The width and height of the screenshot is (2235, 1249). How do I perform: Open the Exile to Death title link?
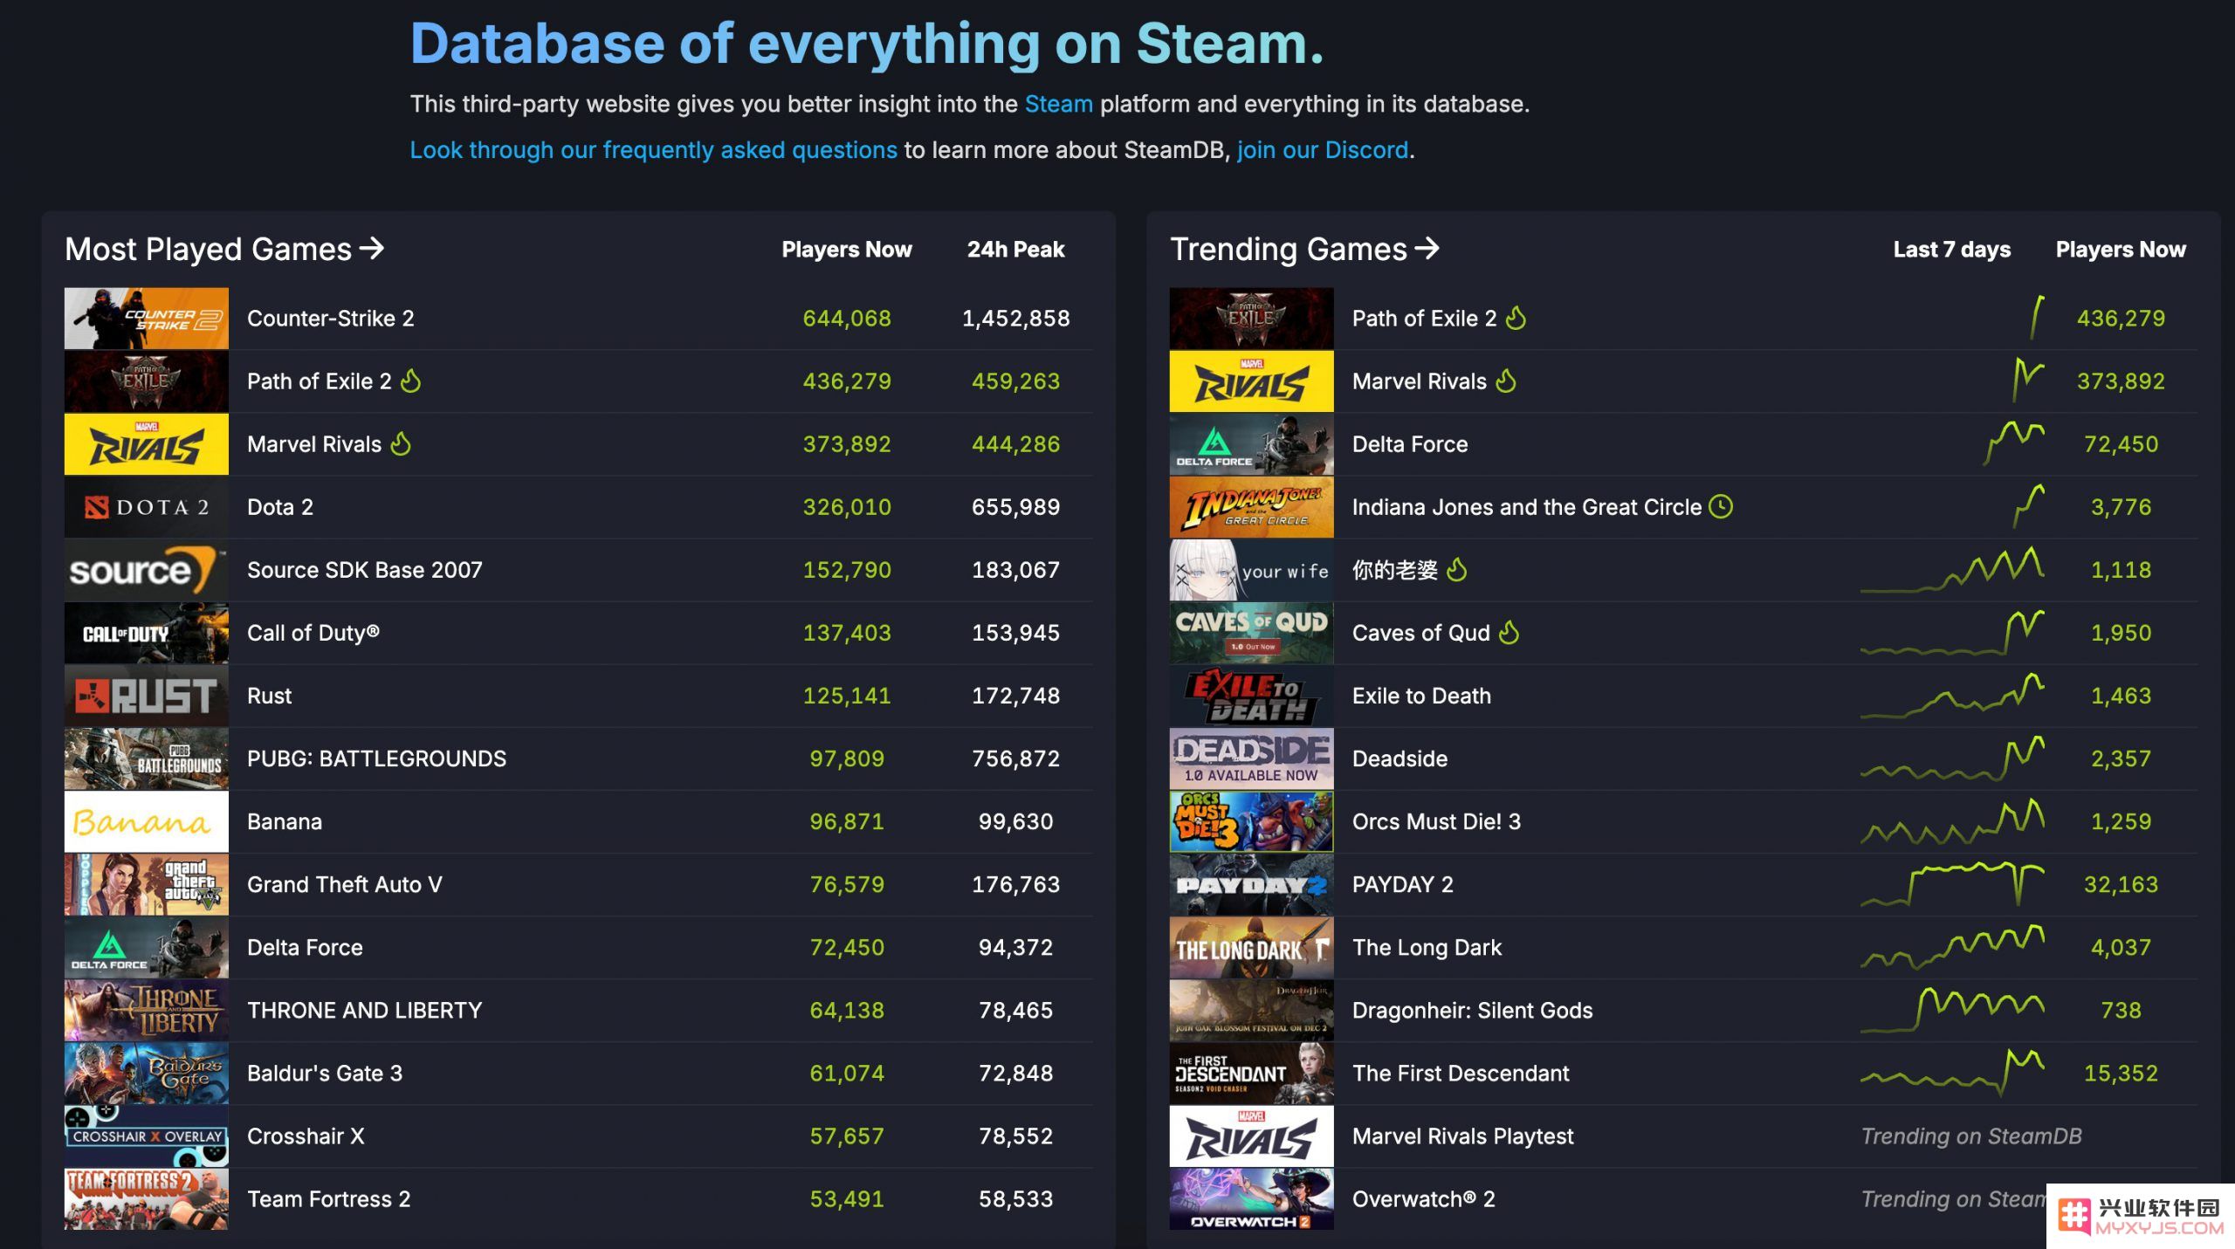1421,696
